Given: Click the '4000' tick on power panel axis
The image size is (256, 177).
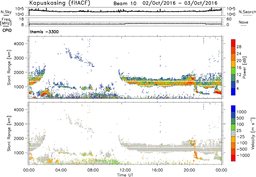Looking at the screenshot, I should click(x=19, y=43).
